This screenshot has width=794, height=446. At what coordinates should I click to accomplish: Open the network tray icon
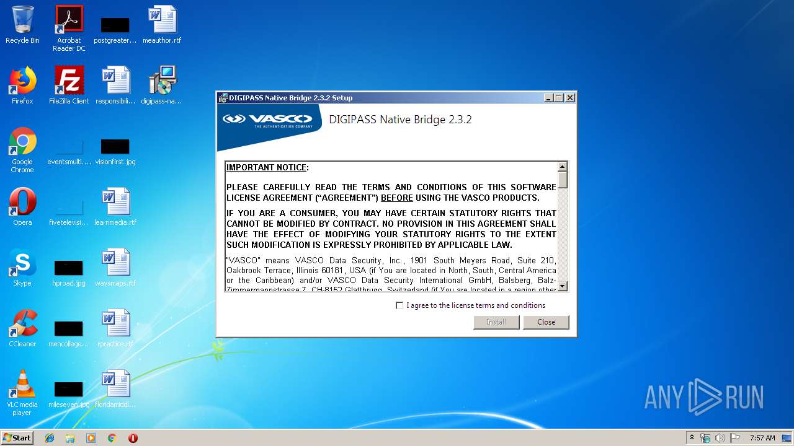705,438
